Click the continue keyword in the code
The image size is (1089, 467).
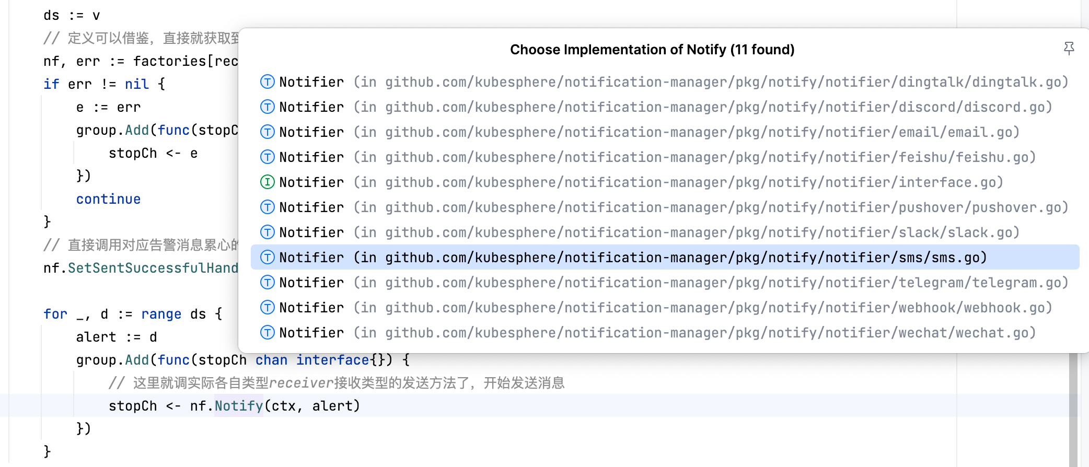click(108, 199)
